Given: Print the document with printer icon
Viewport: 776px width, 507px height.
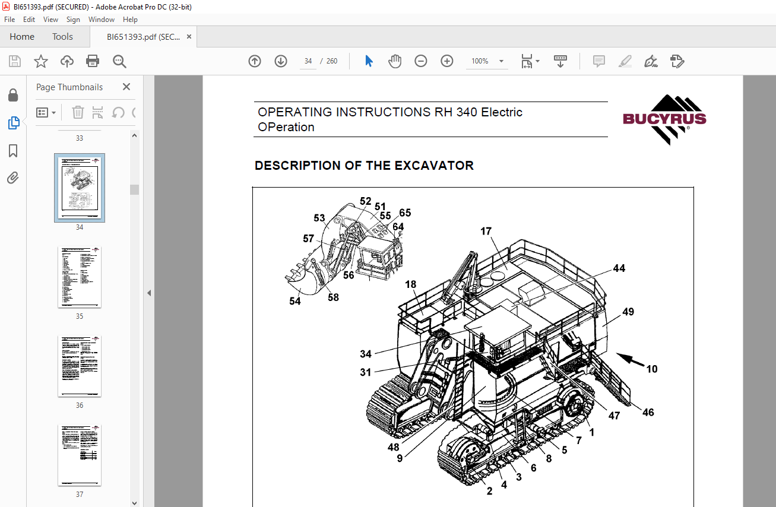Looking at the screenshot, I should click(93, 61).
